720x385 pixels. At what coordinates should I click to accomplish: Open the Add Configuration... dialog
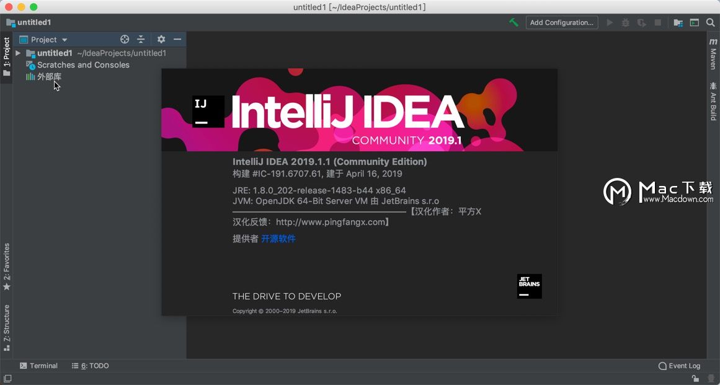[562, 22]
